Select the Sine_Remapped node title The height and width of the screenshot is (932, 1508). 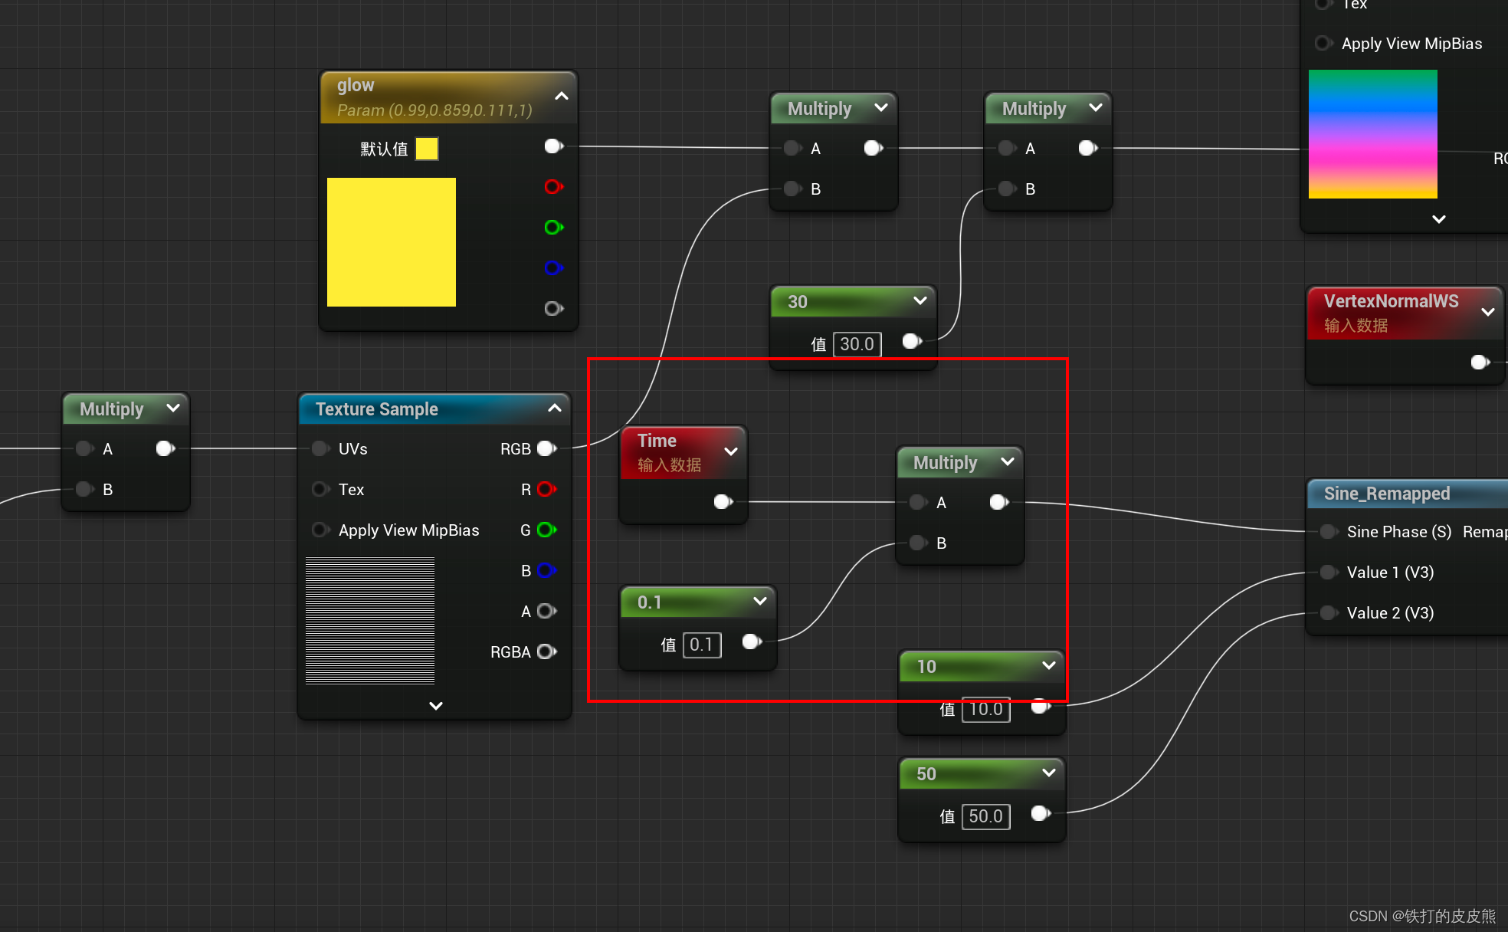point(1387,494)
